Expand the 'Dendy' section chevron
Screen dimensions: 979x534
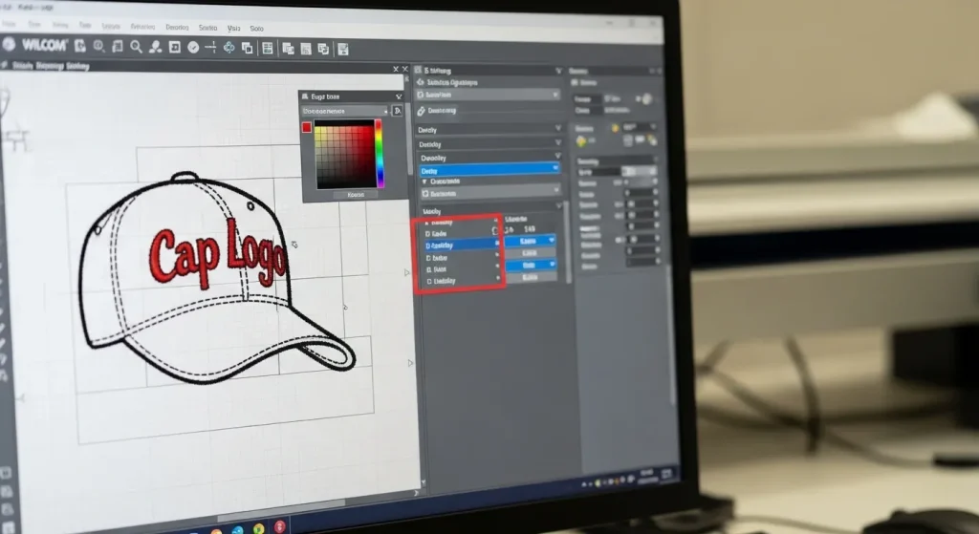pos(558,128)
